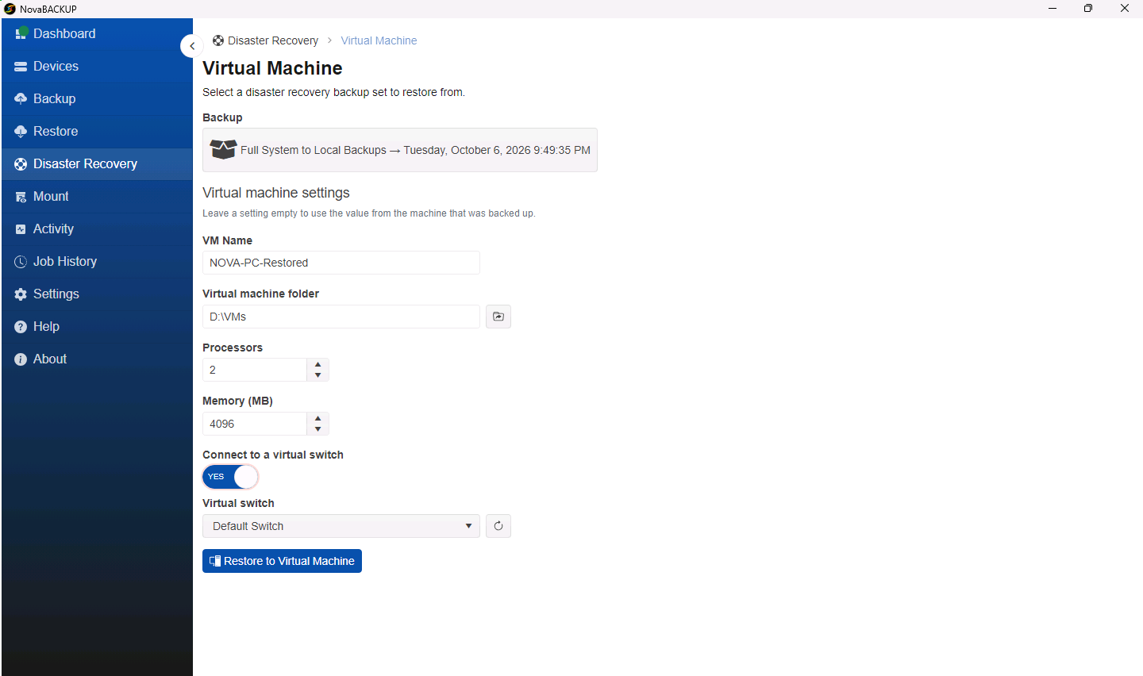Open the Mount section
1143x676 pixels.
point(97,197)
